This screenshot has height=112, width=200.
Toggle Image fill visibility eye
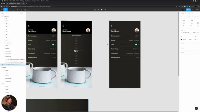coord(195,40)
